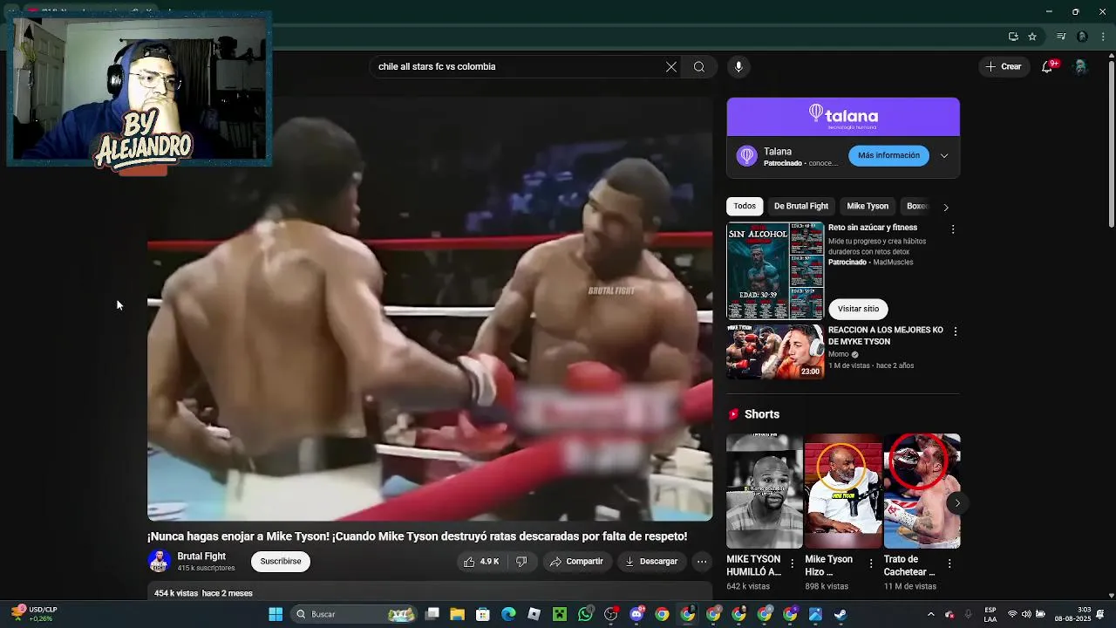Click the search magnifier button
Screen dimensions: 1116x628
pos(699,66)
